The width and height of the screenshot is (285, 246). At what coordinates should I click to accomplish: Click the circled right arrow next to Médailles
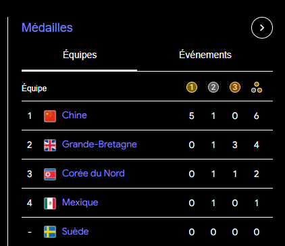[262, 28]
